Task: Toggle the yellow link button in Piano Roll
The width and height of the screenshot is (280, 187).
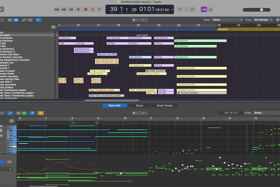Action: (40, 113)
